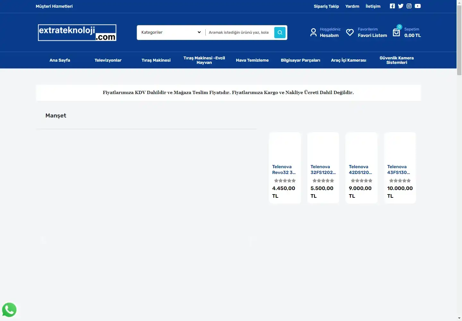Click scrollbar down arrow
The width and height of the screenshot is (462, 321).
click(459, 318)
